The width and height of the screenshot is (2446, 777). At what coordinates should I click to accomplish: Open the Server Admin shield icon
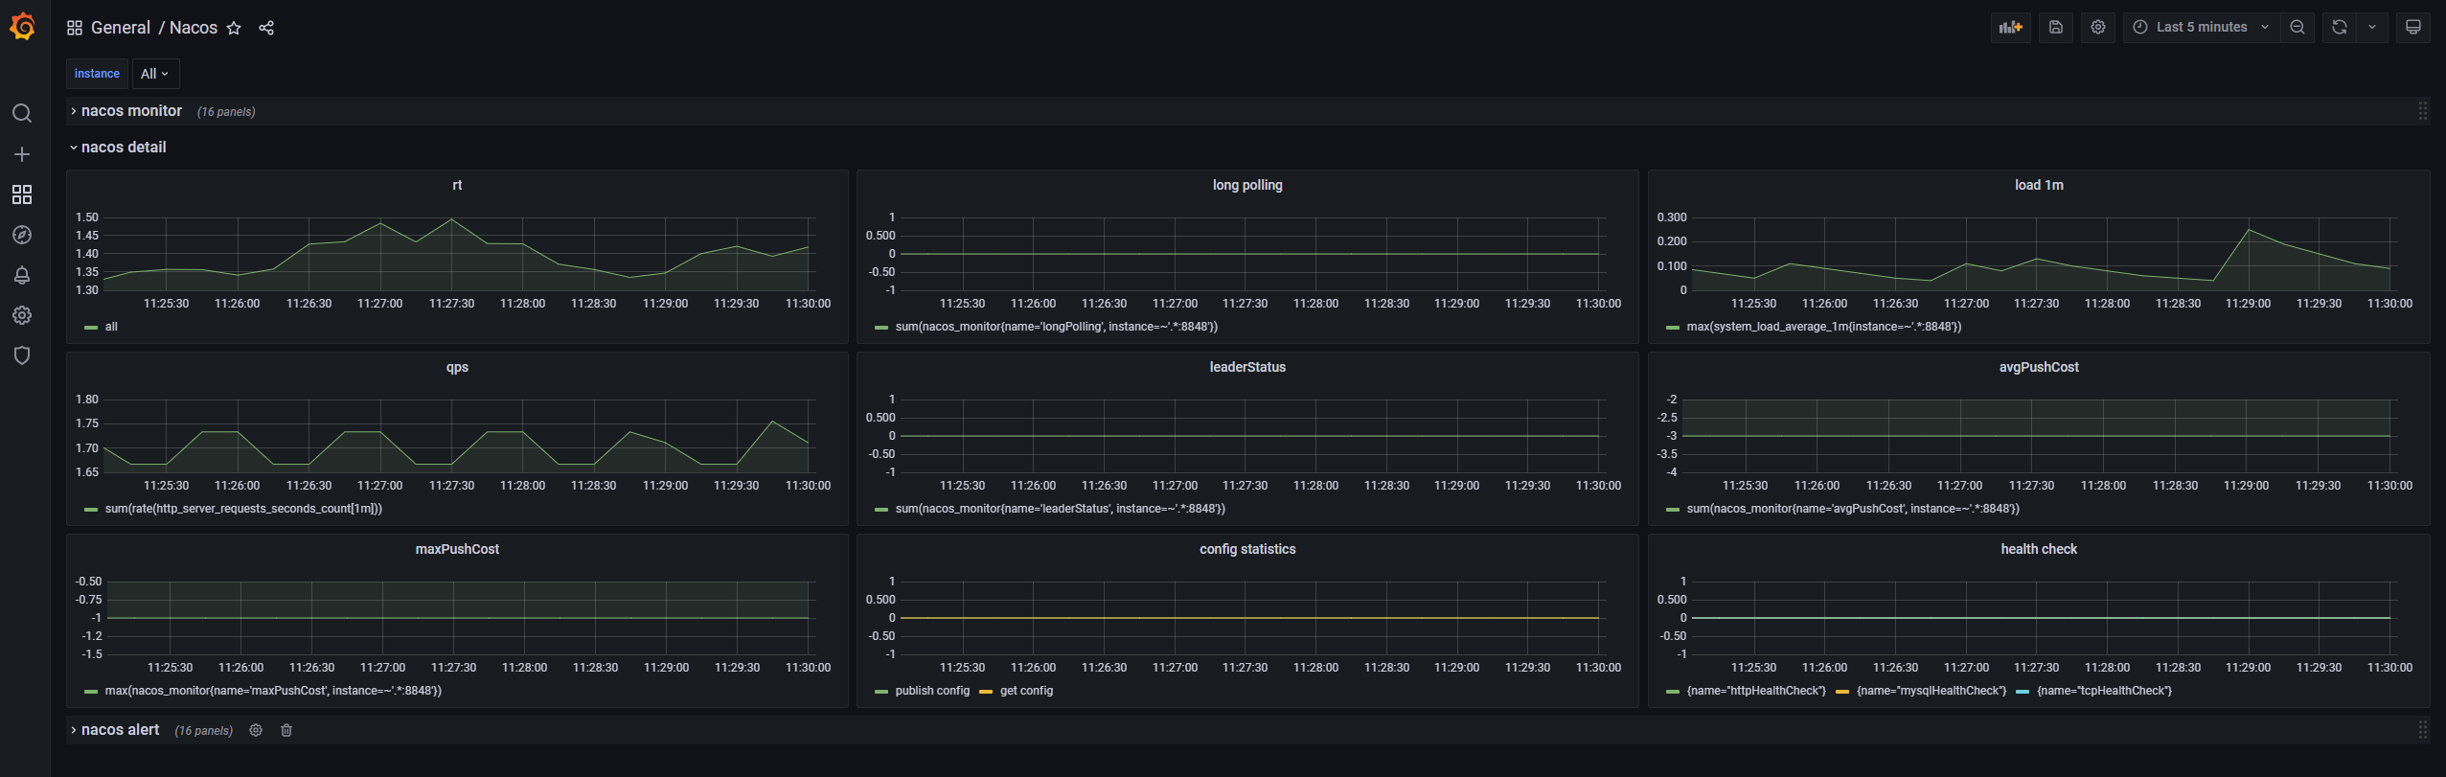tap(22, 355)
